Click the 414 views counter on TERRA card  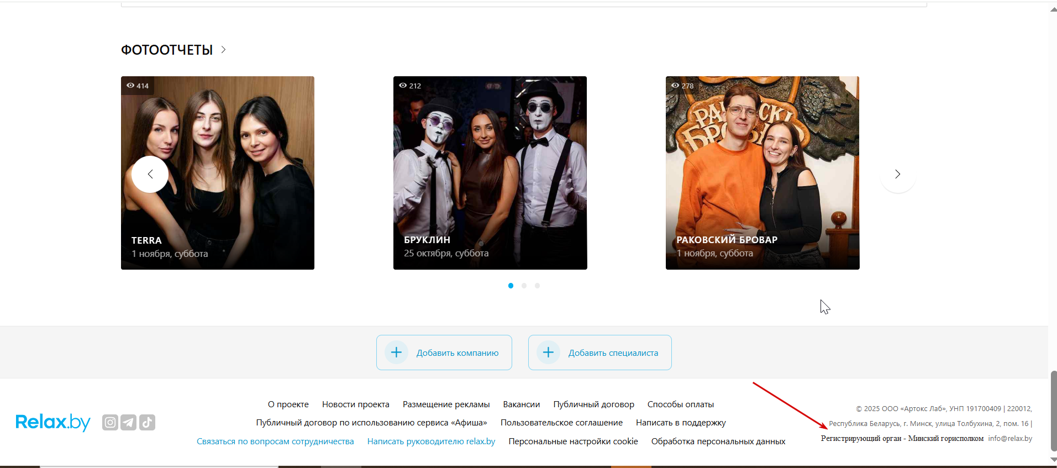138,86
